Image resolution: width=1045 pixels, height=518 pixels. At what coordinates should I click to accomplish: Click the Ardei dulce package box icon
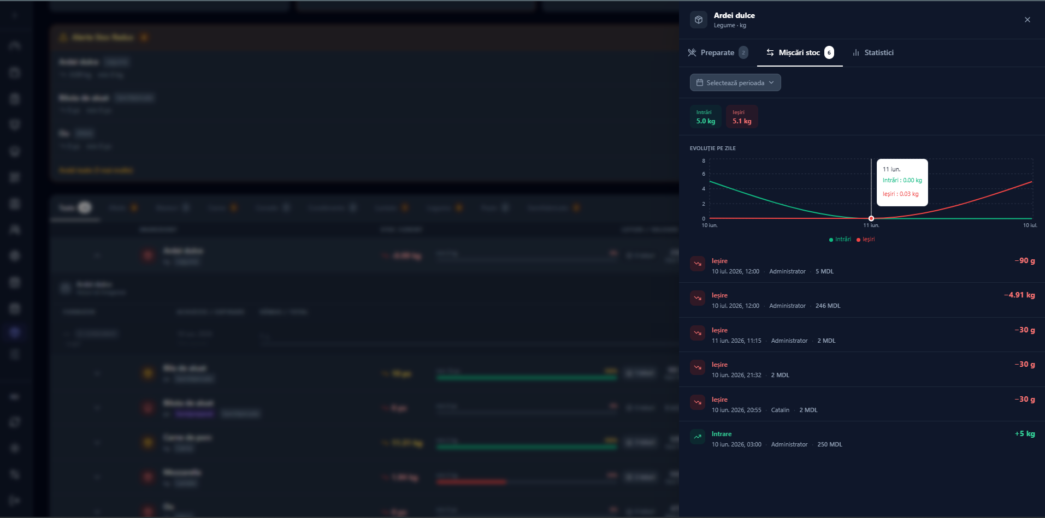pyautogui.click(x=698, y=20)
